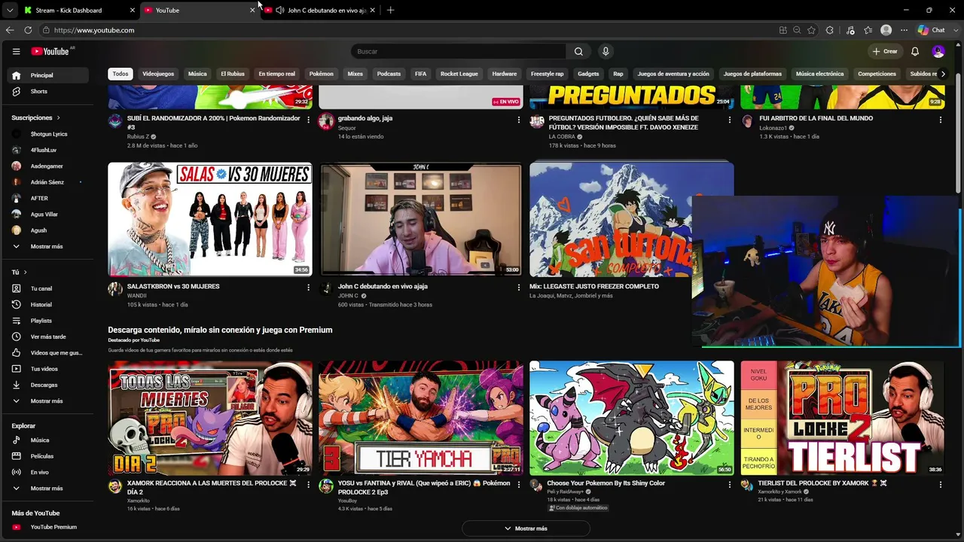The image size is (964, 542).
Task: Open options for SALASTKBRON vs 30 MUJERES video
Action: click(x=308, y=288)
